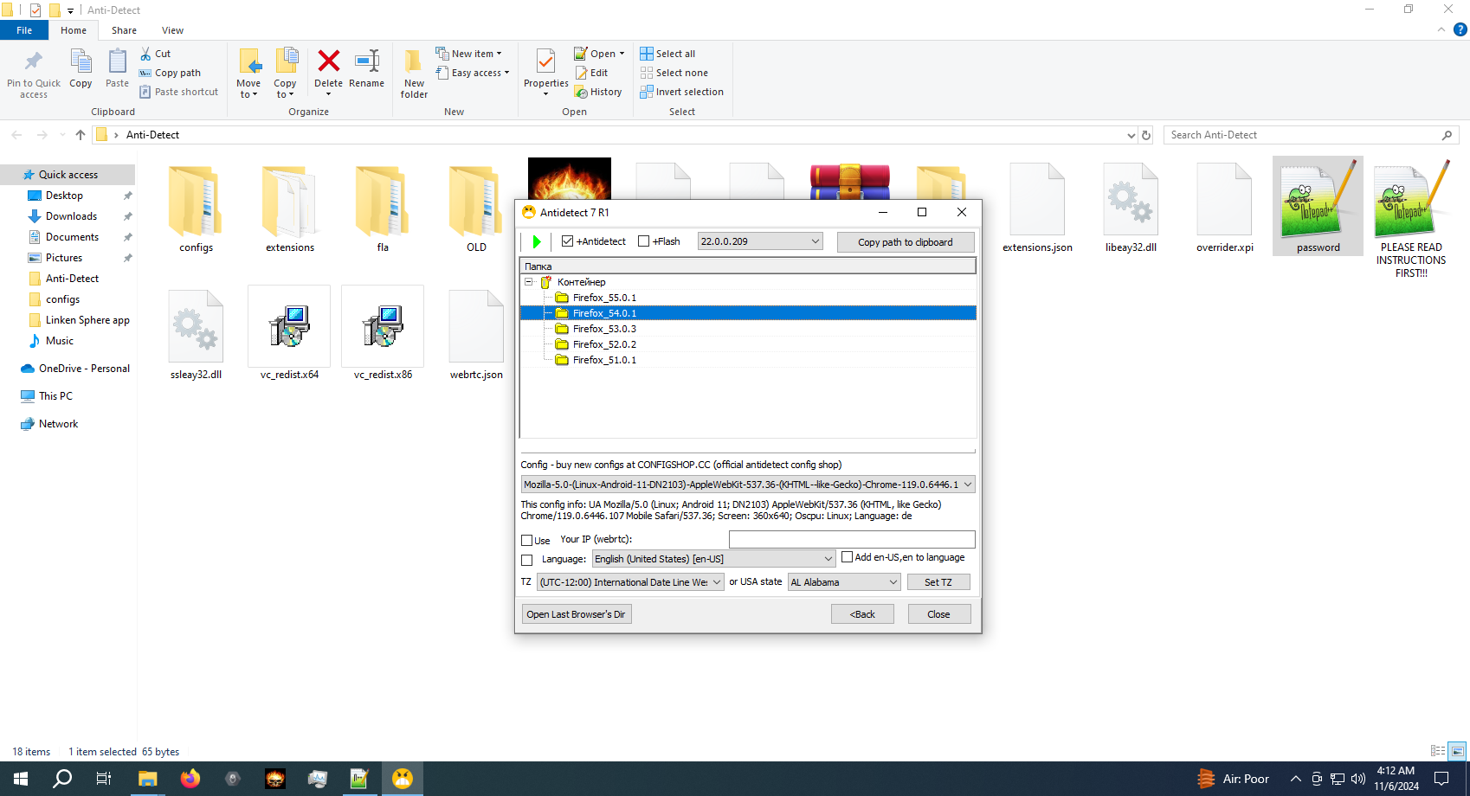The width and height of the screenshot is (1470, 796).
Task: Uncheck the +Antidetect checkbox
Action: click(568, 241)
